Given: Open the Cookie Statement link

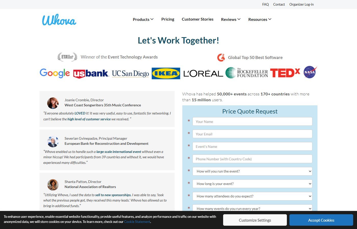Looking at the screenshot, I should 137,222.
